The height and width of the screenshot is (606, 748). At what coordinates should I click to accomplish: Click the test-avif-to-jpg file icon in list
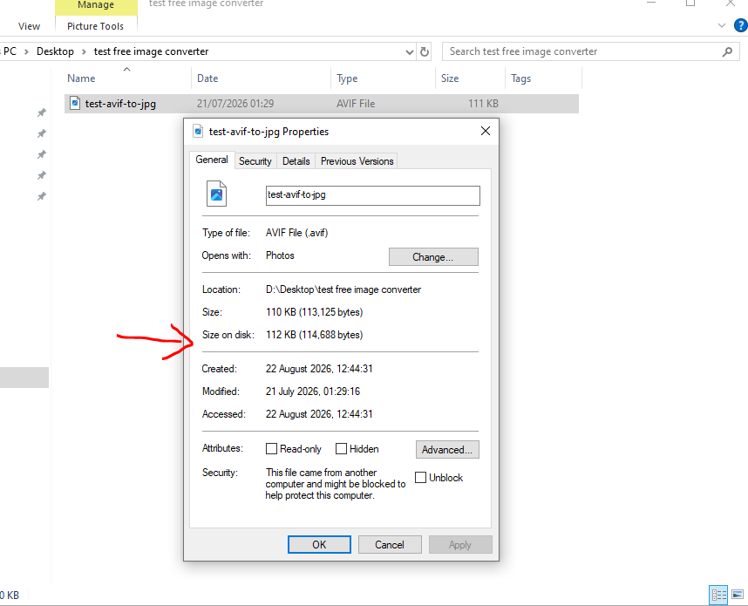[75, 103]
